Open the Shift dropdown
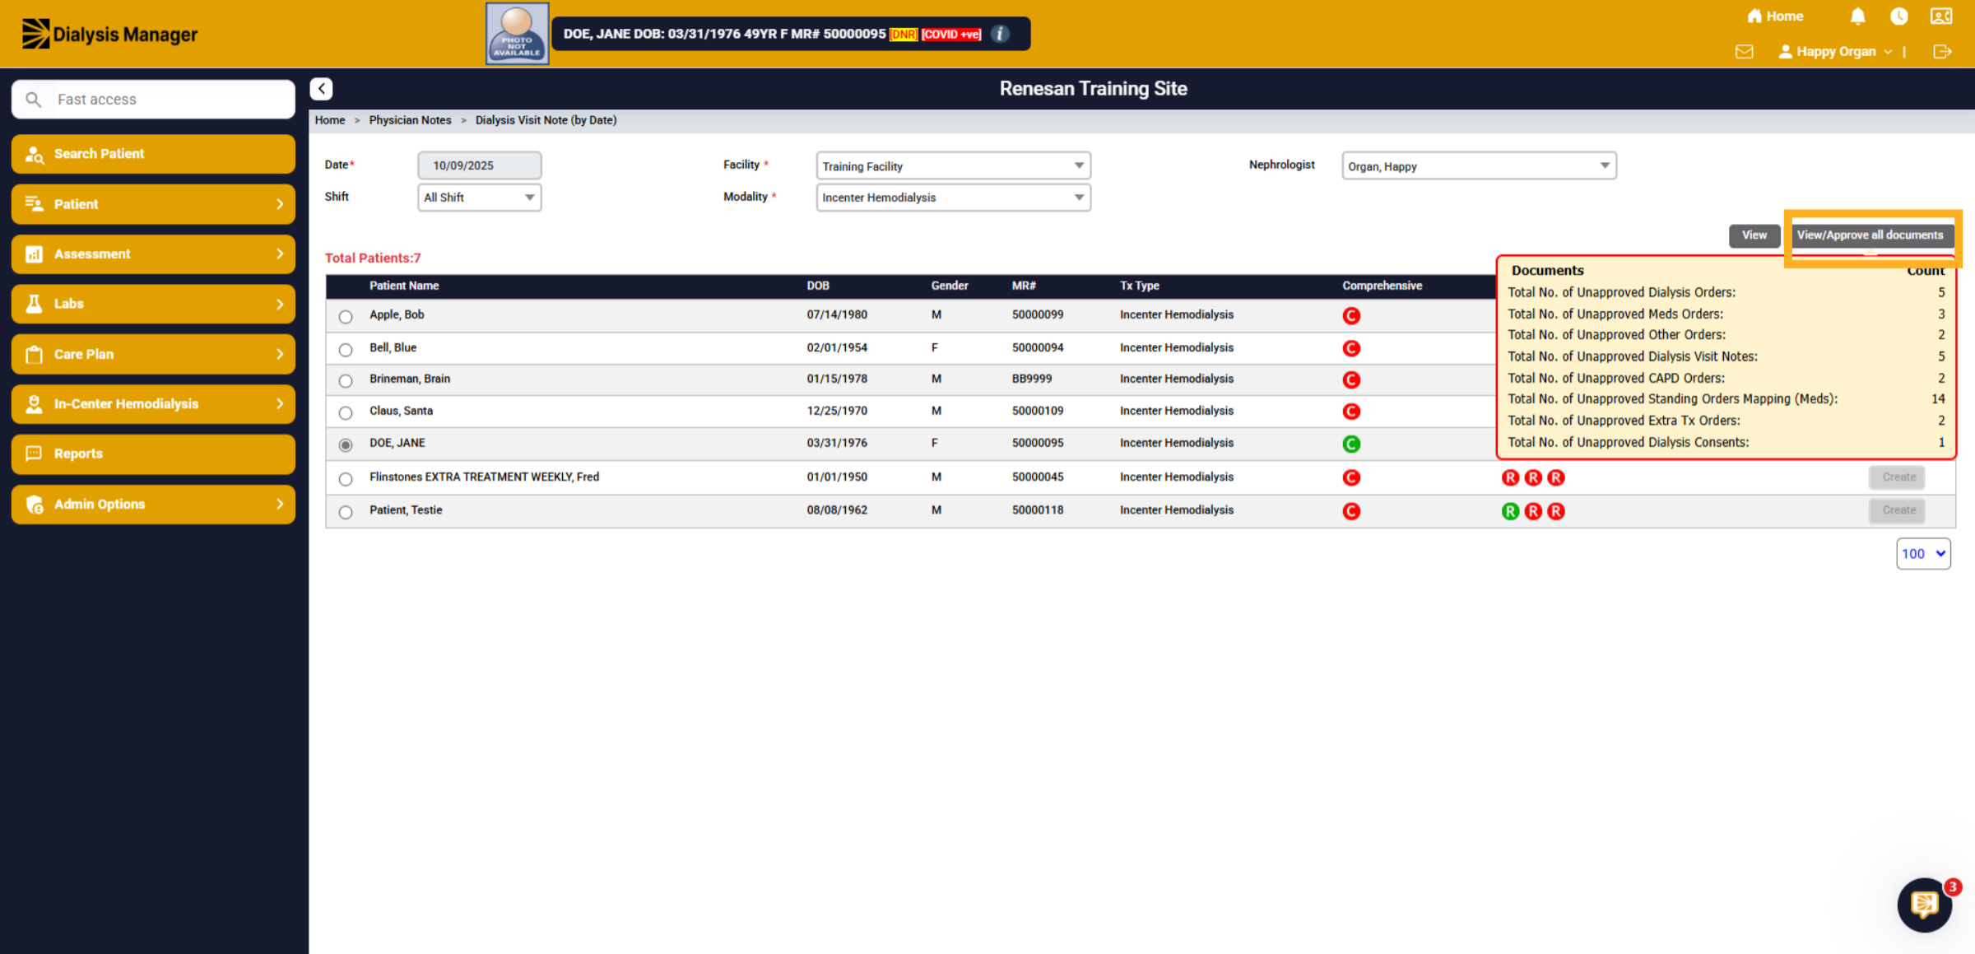Screen dimensions: 1975x954 tap(480, 198)
